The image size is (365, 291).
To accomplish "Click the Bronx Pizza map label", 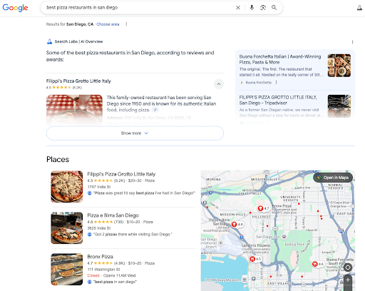I will [x=282, y=206].
